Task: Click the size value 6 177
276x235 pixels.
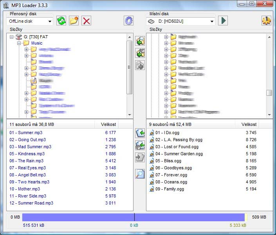Action: point(110,133)
